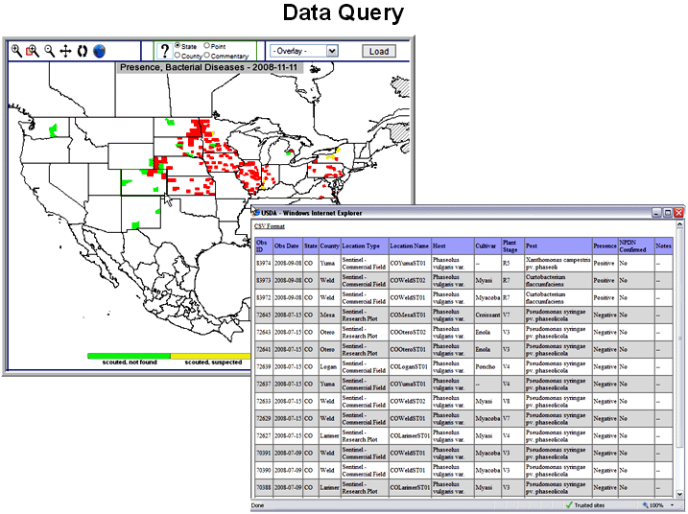The image size is (688, 514).
Task: Click the globe full extent icon
Action: coord(99,51)
